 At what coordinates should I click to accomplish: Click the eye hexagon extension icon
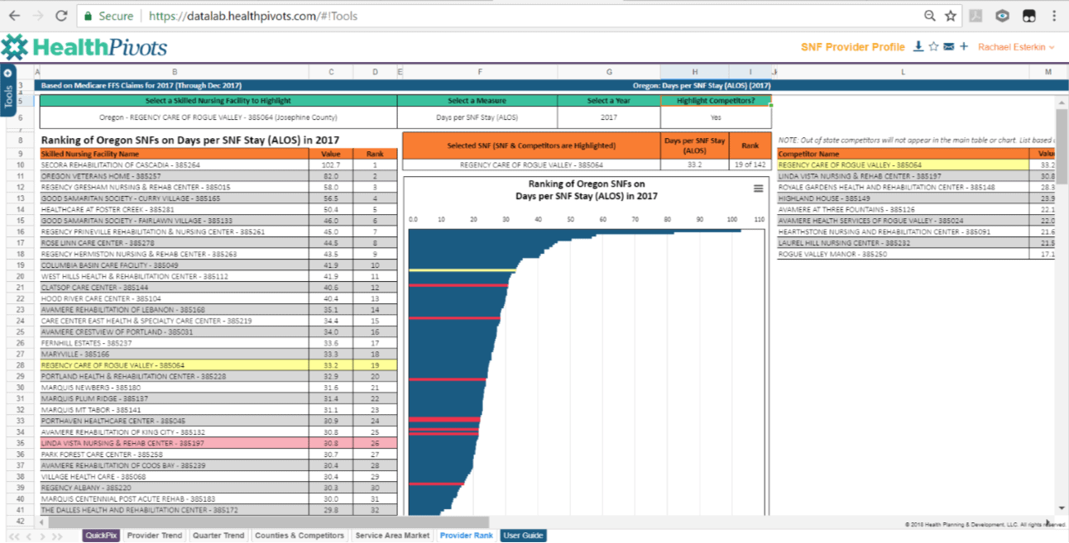1002,16
